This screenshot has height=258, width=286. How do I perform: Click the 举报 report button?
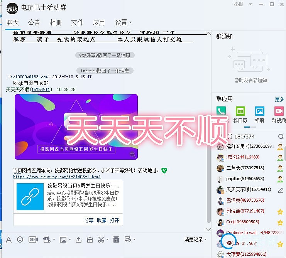click(239, 4)
